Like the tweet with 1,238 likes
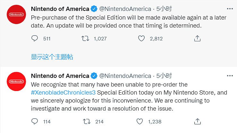Viewport: 237px width, 133px height. [140, 121]
